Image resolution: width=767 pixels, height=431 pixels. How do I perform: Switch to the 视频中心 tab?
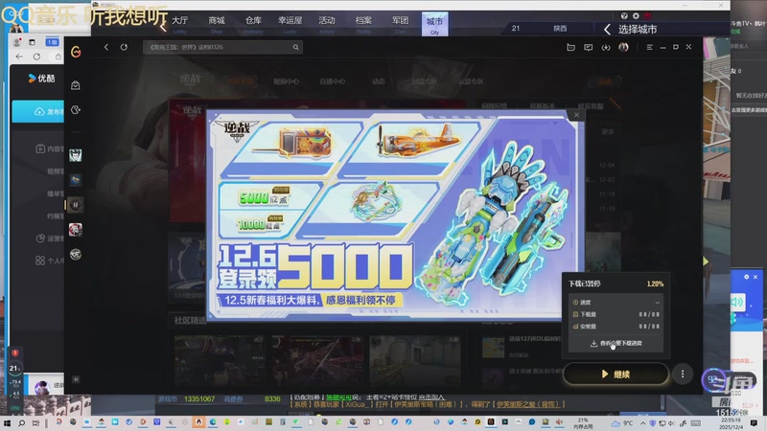[286, 81]
